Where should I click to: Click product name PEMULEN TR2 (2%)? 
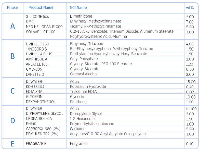42,134
